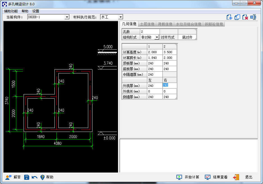Click the 开始计算 button label
Screen dimensions: 263x184
[x=192, y=177]
